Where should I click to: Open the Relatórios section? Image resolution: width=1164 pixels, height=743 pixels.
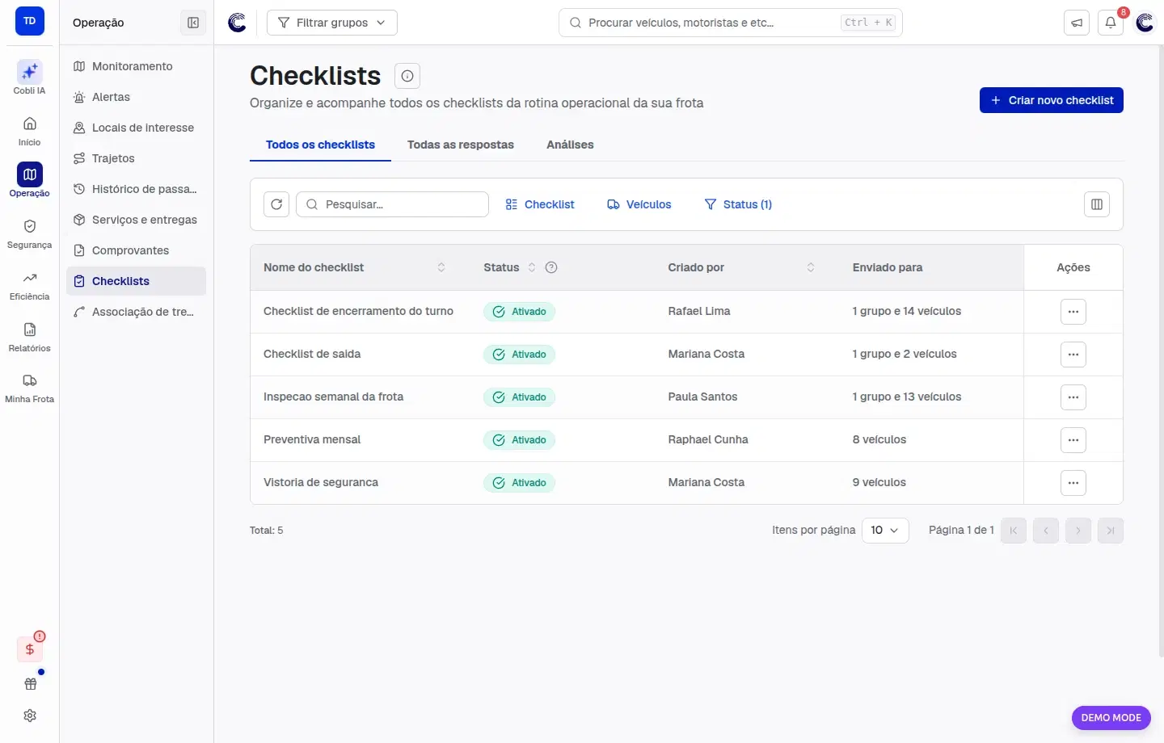click(29, 337)
